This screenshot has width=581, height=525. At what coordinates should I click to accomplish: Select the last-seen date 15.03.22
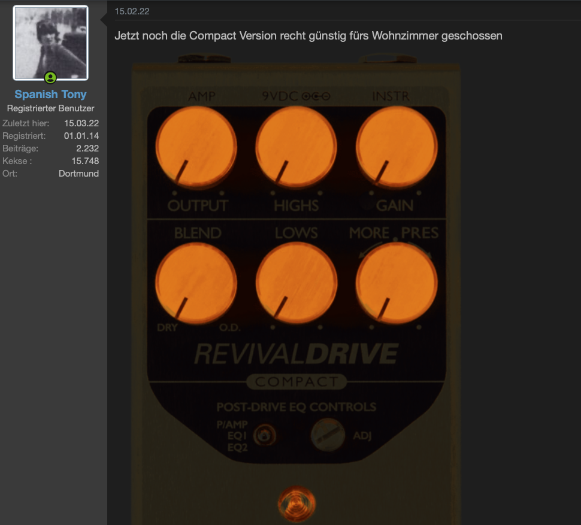(x=81, y=123)
